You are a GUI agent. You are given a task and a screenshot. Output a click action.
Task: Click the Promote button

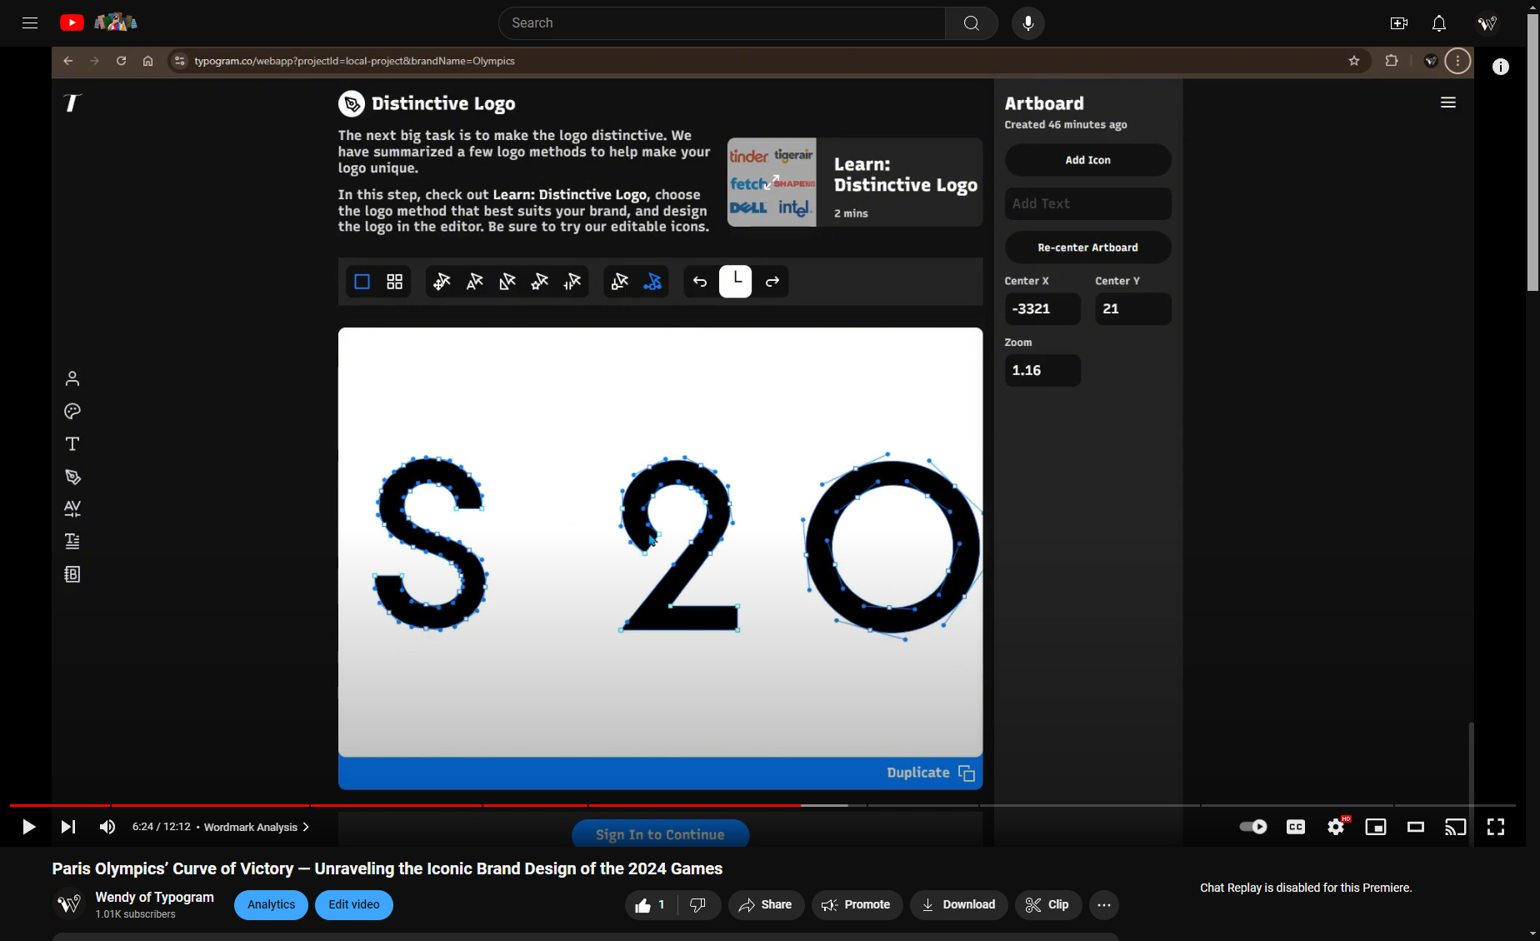click(x=857, y=905)
